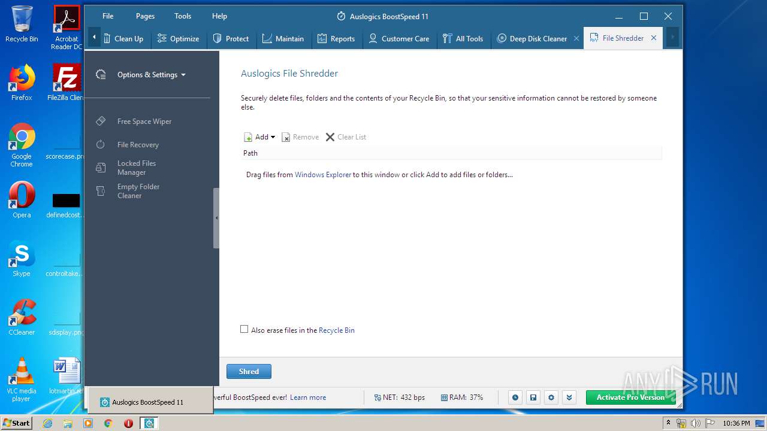Click the NET speed indicator
Viewport: 767px width, 431px height.
coord(400,397)
